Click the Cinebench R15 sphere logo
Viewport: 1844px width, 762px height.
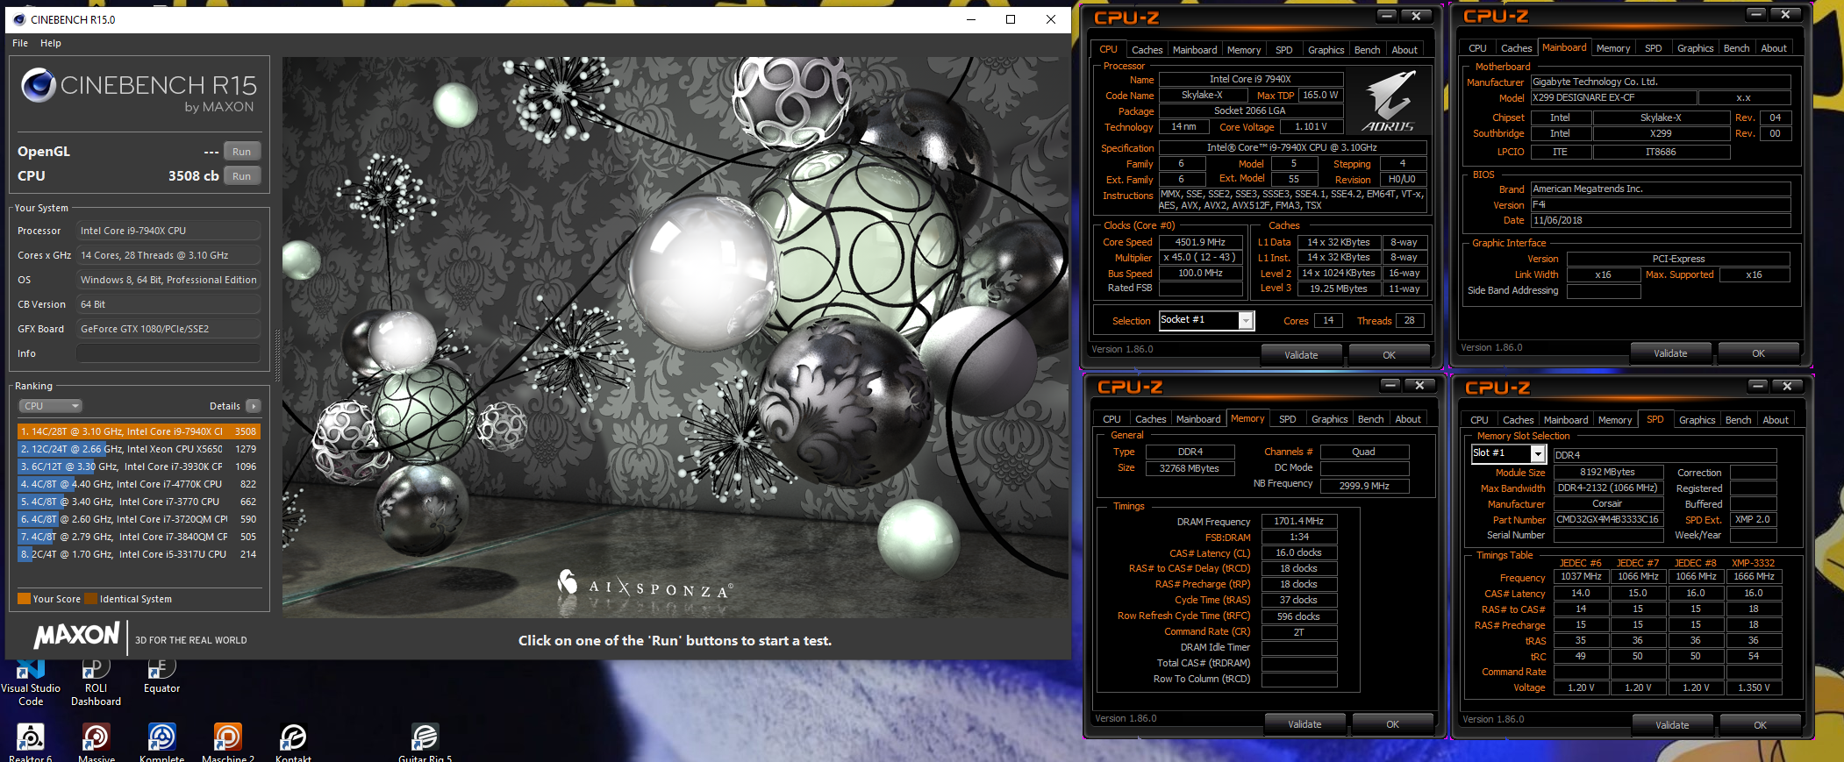(39, 85)
